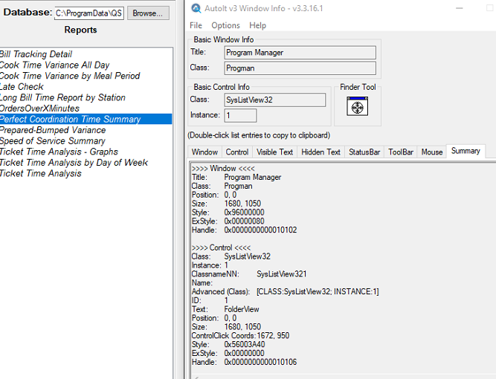Viewport: 496px width, 379px height.
Task: Select Cook Time Variance by Meal Period
Action: coord(86,76)
